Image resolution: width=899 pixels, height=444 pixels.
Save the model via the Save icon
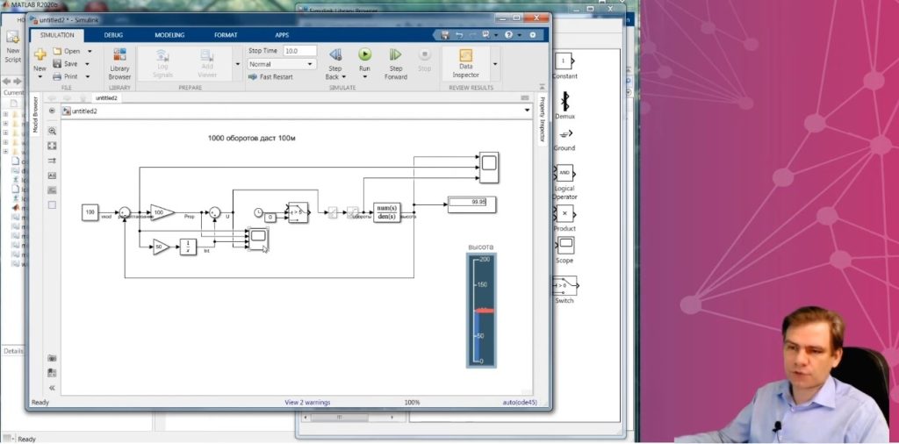pos(57,63)
